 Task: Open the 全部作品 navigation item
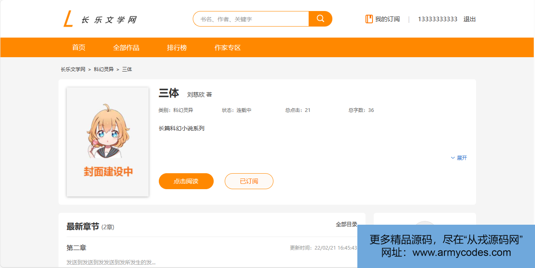[126, 47]
